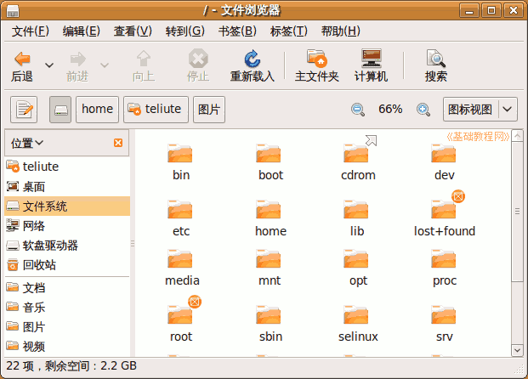Screen dimensions: 528x379
Task: Click the 图片 path bar button
Action: click(208, 110)
